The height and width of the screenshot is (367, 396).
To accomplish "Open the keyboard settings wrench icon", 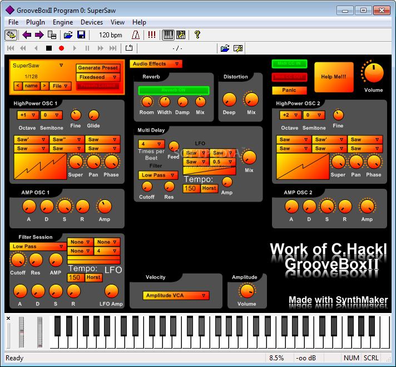I will tap(181, 35).
